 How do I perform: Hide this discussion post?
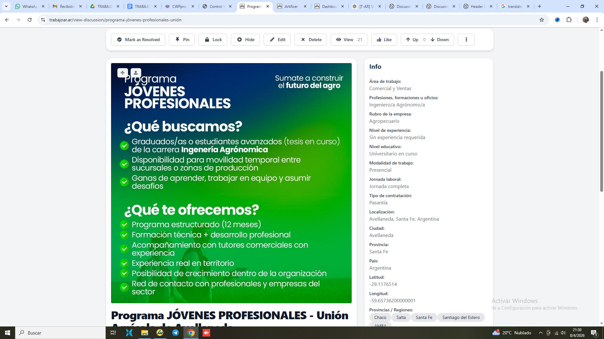click(x=245, y=40)
